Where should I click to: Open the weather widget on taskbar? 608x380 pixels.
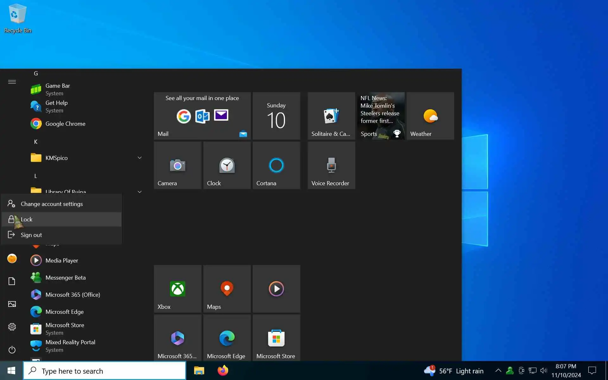[x=454, y=371]
